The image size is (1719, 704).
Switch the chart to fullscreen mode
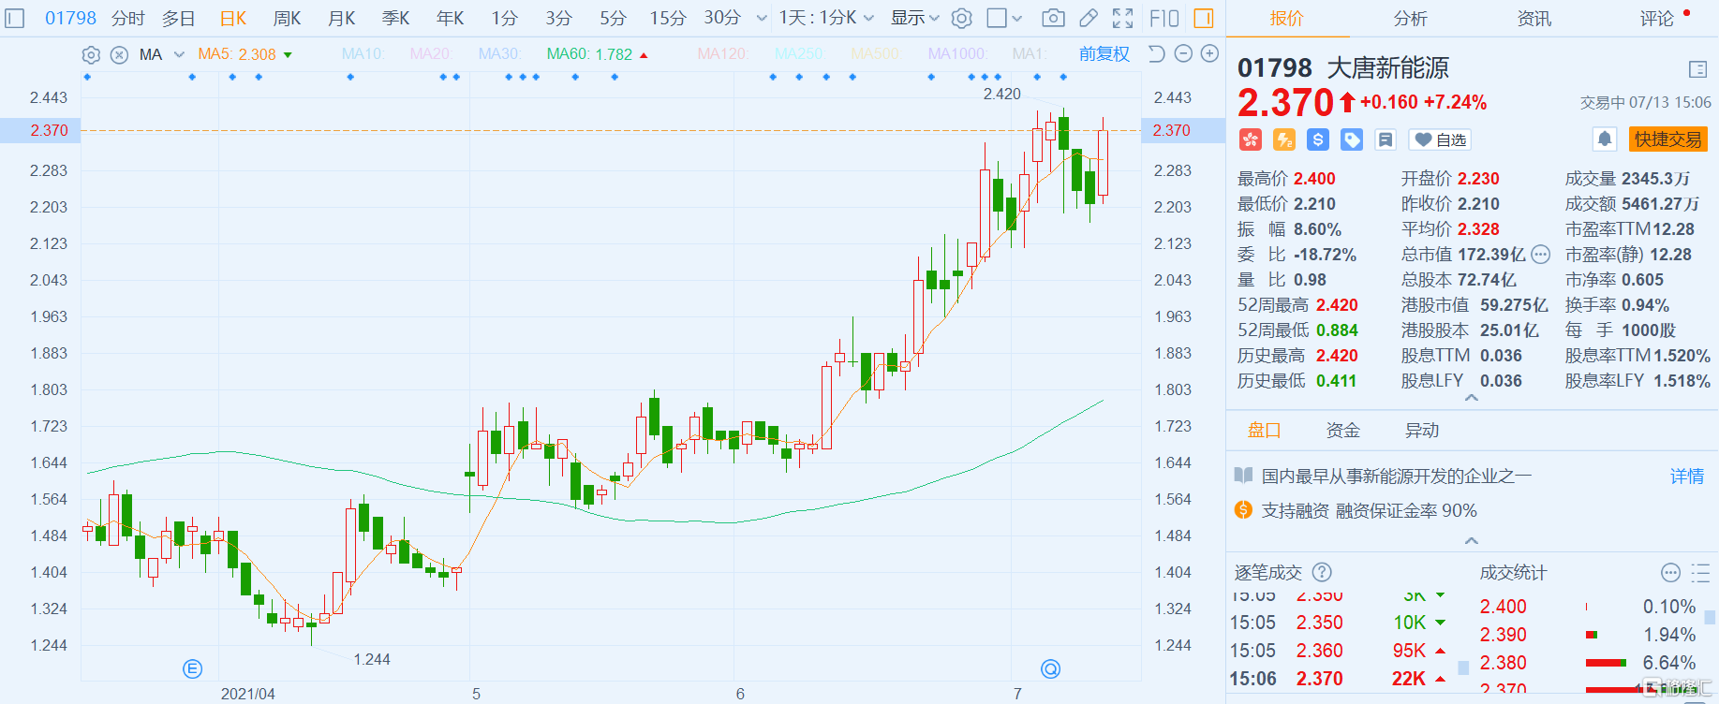click(x=1122, y=18)
